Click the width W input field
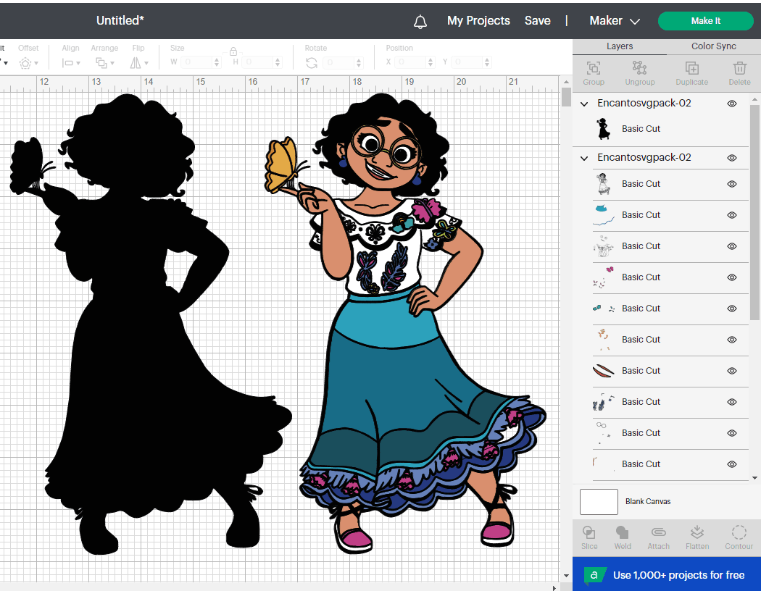This screenshot has width=761, height=591. (196, 62)
